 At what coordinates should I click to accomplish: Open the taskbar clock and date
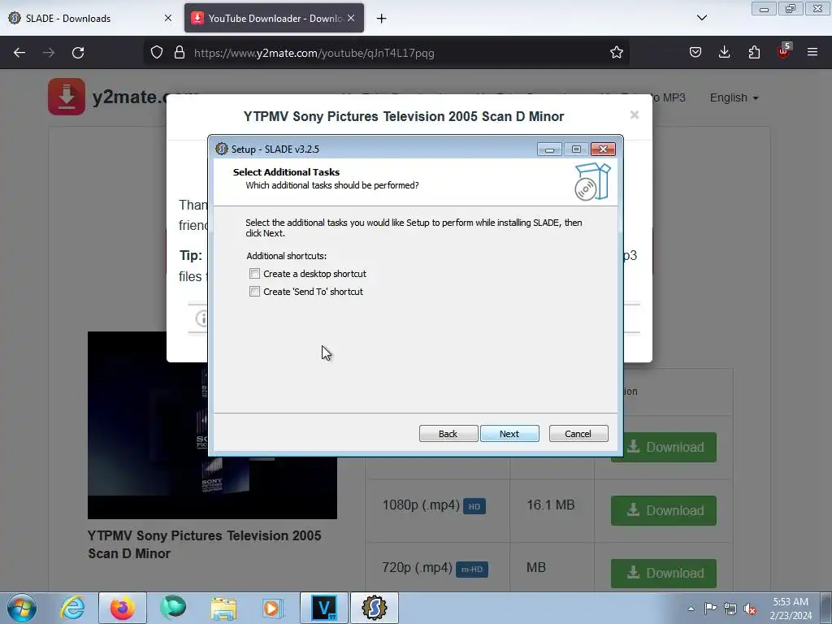791,609
